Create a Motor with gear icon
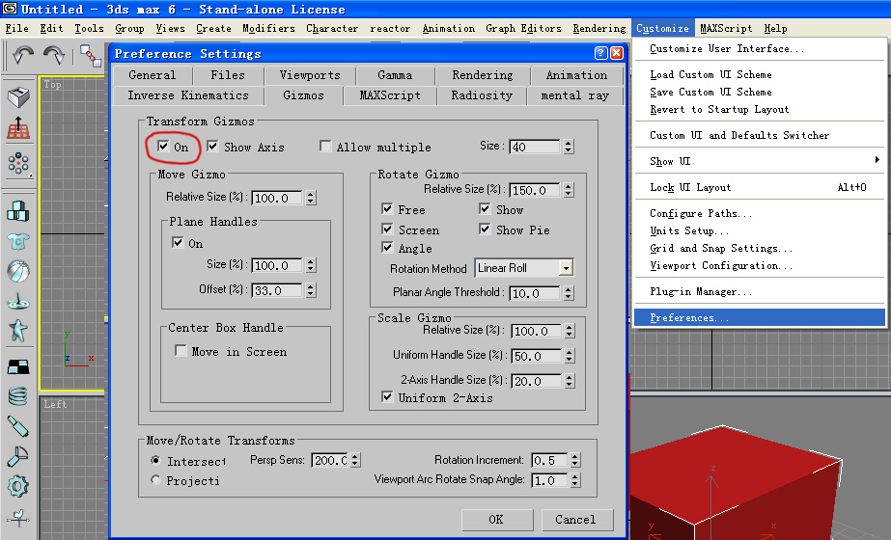This screenshot has width=891, height=540. click(x=18, y=486)
